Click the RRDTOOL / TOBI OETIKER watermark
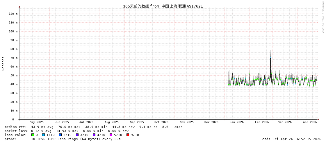 click(x=323, y=17)
